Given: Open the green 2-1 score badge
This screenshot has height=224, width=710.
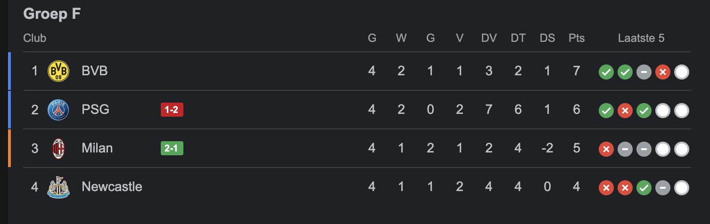Looking at the screenshot, I should click(x=172, y=148).
